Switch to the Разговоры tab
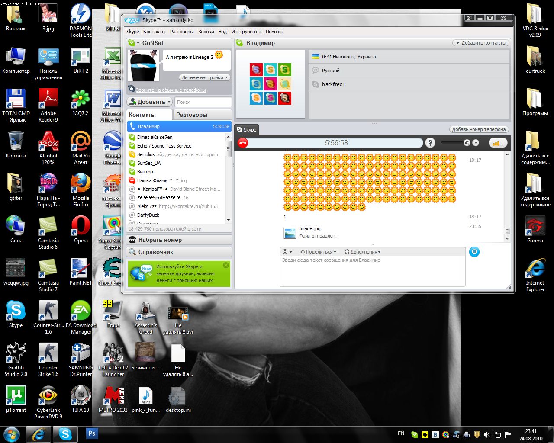The image size is (554, 443). tap(202, 115)
